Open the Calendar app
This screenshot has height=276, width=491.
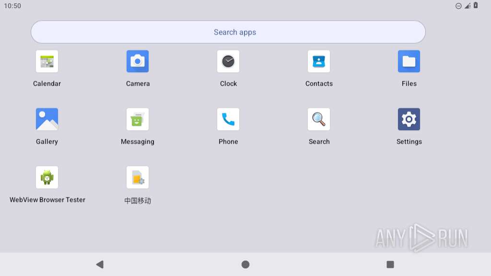[47, 61]
